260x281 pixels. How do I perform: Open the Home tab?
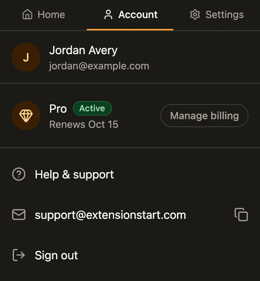click(x=43, y=14)
